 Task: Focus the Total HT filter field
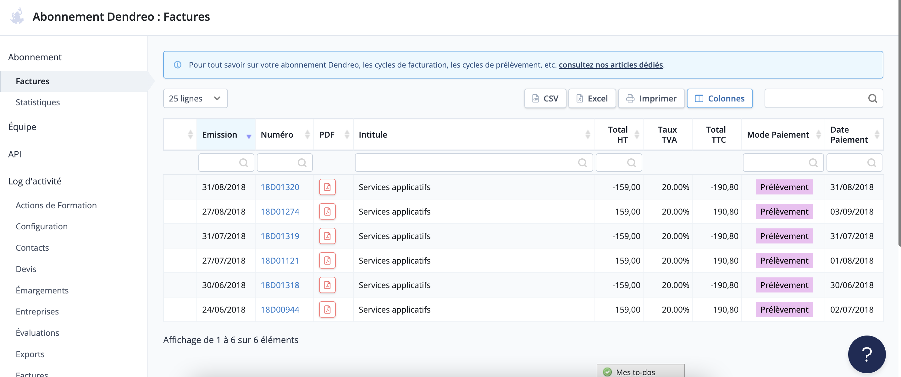pos(619,162)
